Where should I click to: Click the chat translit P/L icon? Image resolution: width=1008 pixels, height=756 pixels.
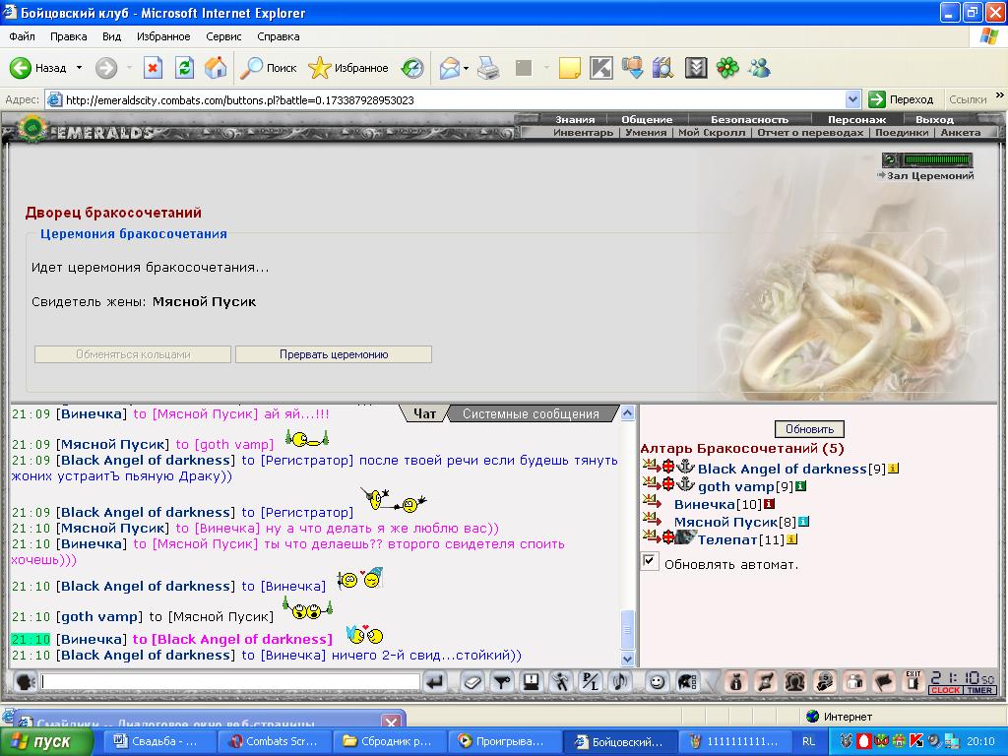click(590, 681)
